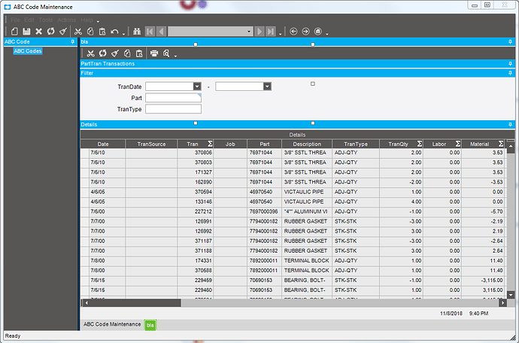Click the horizontal scrollbar thumb of grid
The width and height of the screenshot is (519, 343).
(x=135, y=302)
